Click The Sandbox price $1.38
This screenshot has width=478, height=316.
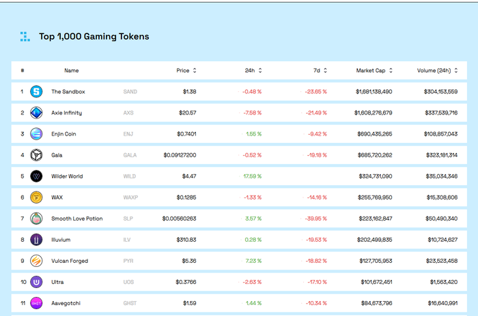click(190, 91)
